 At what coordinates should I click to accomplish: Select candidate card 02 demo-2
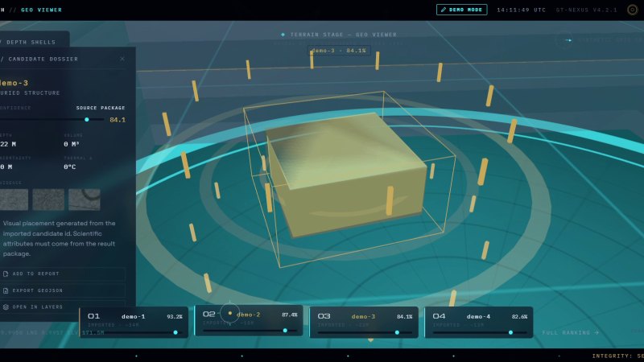[249, 320]
